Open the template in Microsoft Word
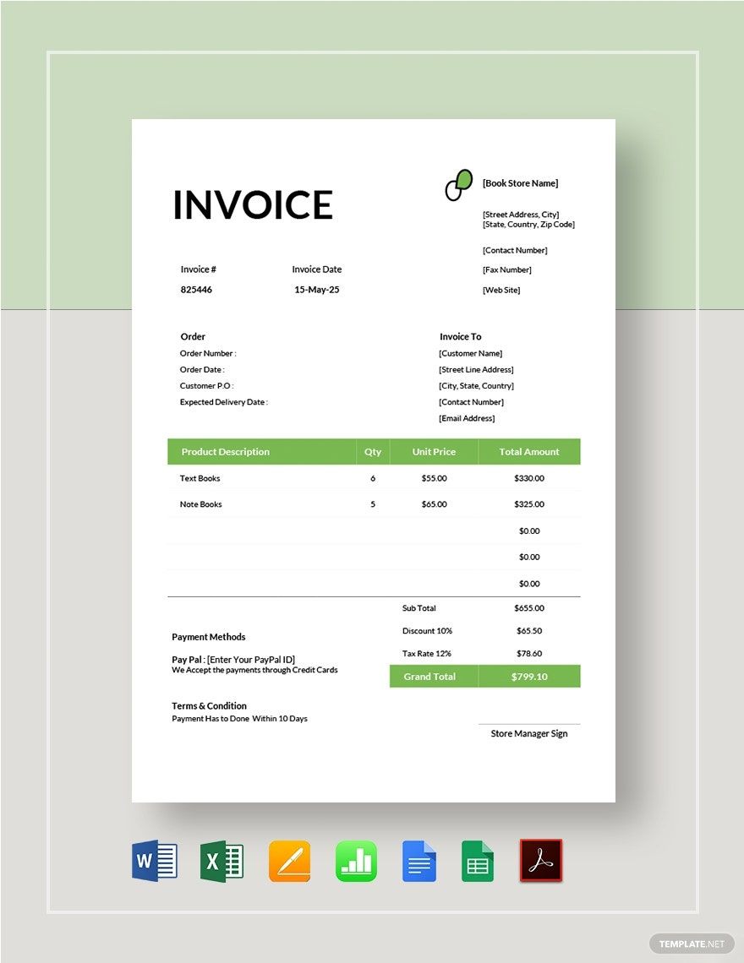Image resolution: width=744 pixels, height=963 pixels. [x=154, y=860]
